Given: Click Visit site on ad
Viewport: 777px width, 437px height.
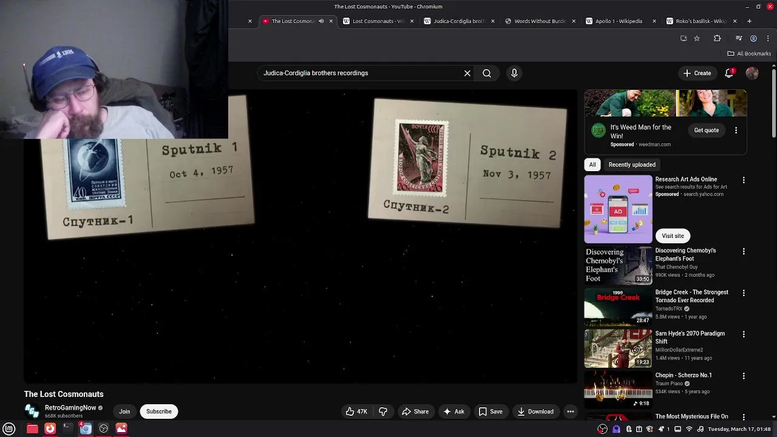Looking at the screenshot, I should point(673,235).
